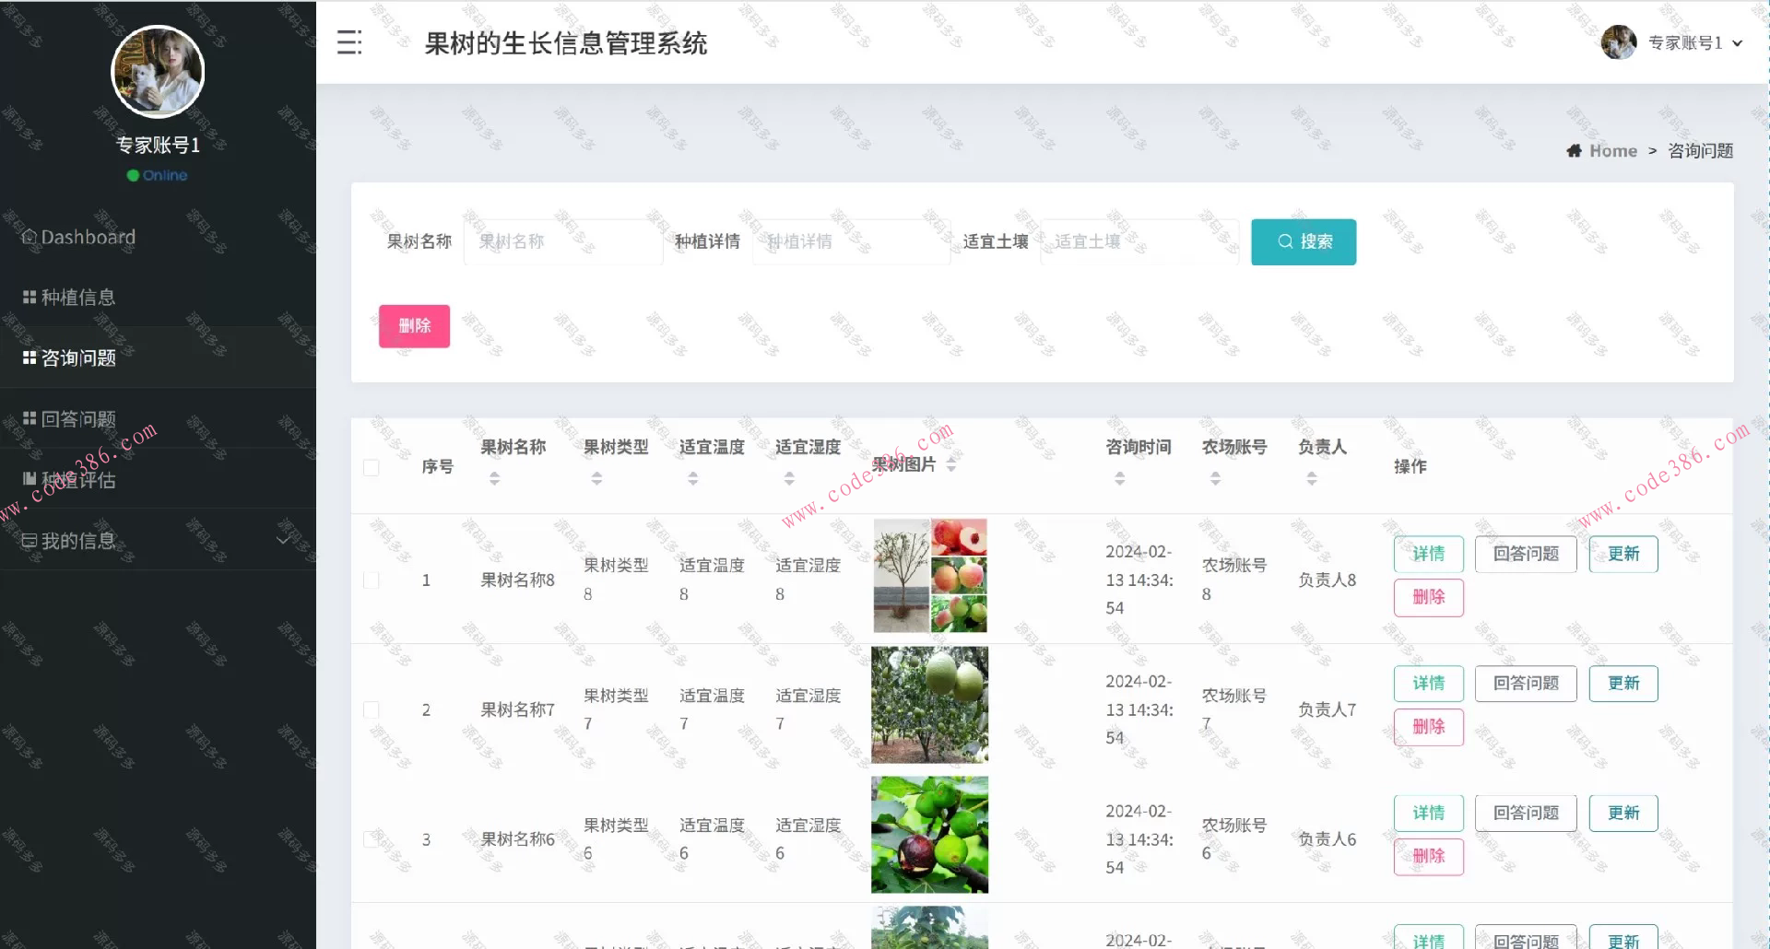1770x949 pixels.
Task: Check the checkbox for row 1 (果树名称8)
Action: coord(372,580)
